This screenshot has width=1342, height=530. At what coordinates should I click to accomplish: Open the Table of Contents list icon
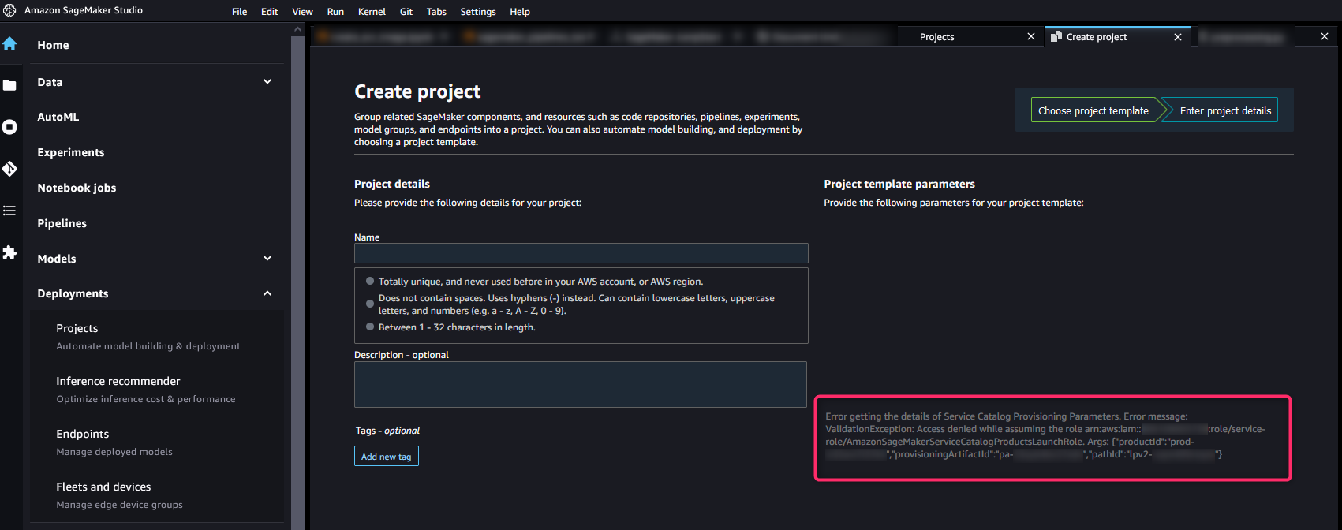[9, 211]
